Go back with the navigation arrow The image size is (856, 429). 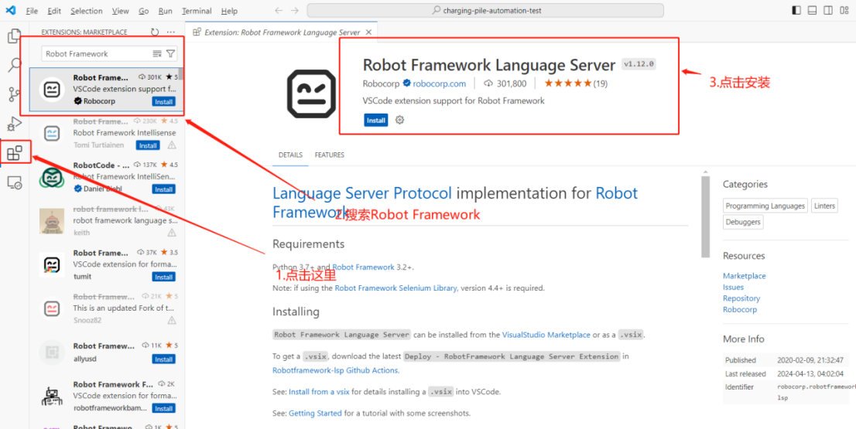pyautogui.click(x=279, y=10)
